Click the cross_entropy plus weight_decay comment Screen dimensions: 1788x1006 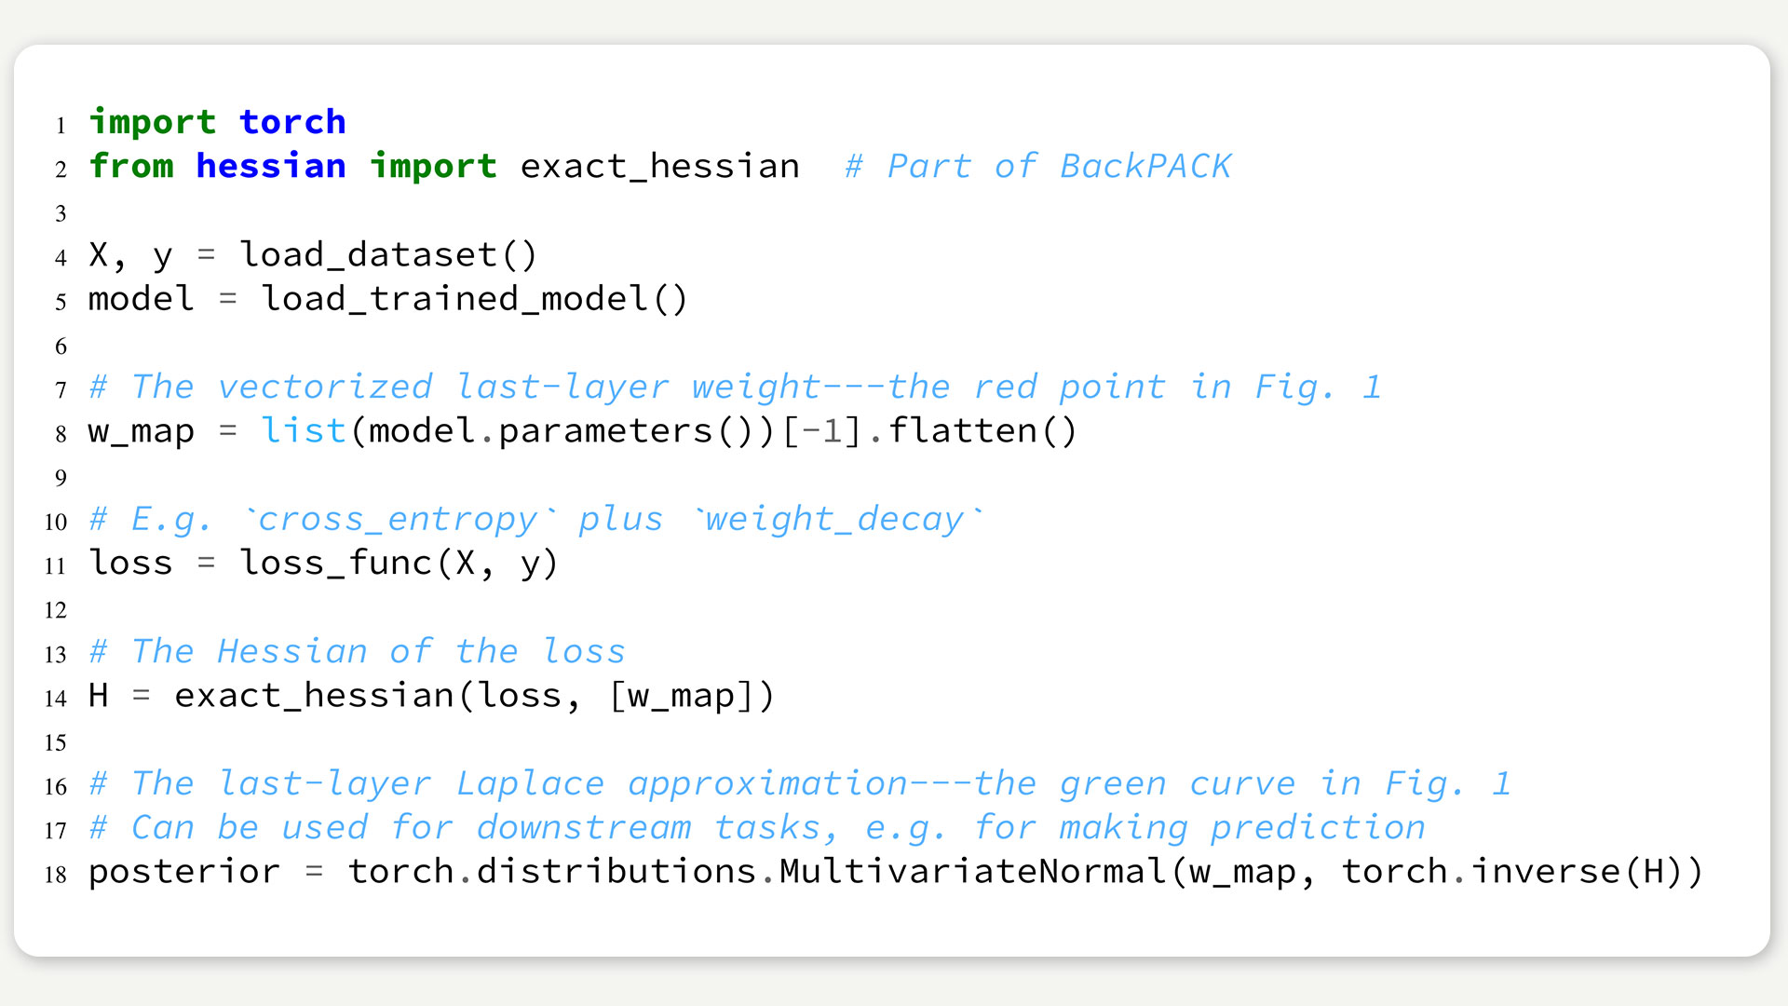[536, 520]
